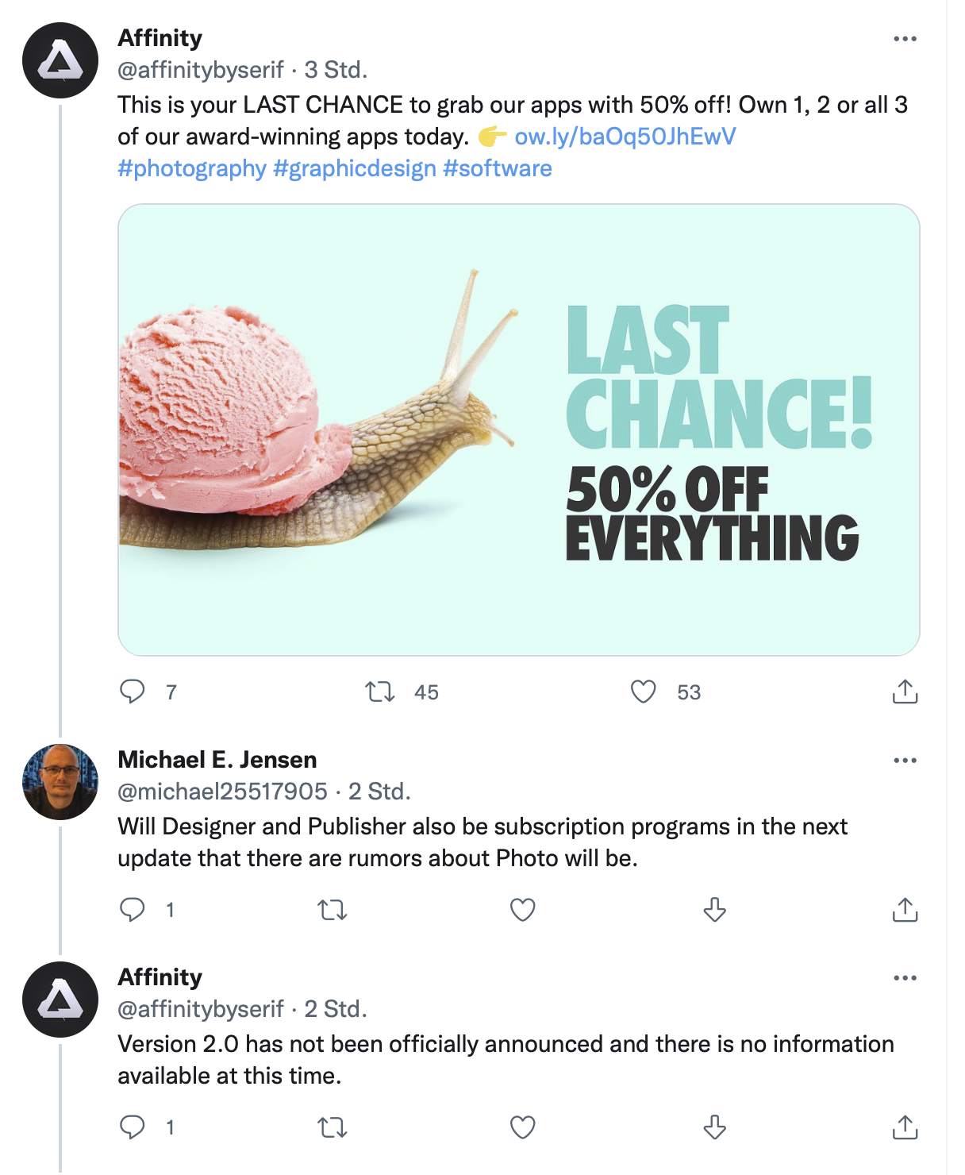Image resolution: width=965 pixels, height=1175 pixels.
Task: Open more options on Michael's tweet
Action: coord(905,761)
